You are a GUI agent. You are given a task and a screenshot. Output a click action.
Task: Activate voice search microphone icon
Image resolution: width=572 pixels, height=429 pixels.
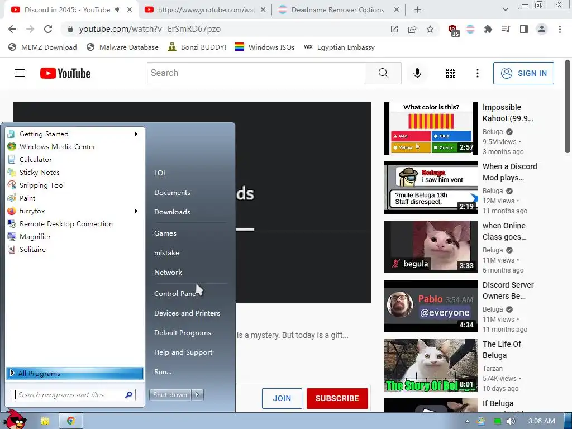(417, 73)
